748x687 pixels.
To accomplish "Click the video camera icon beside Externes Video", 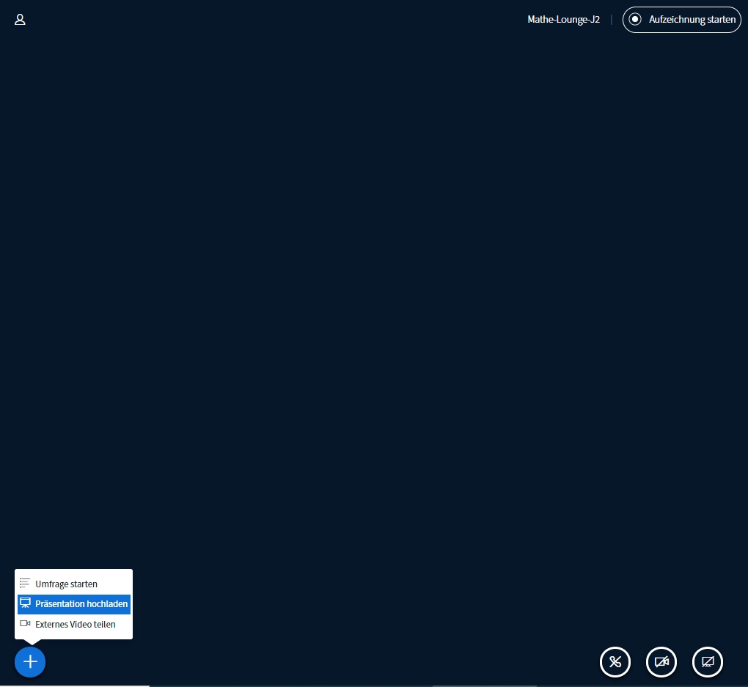I will click(x=25, y=623).
